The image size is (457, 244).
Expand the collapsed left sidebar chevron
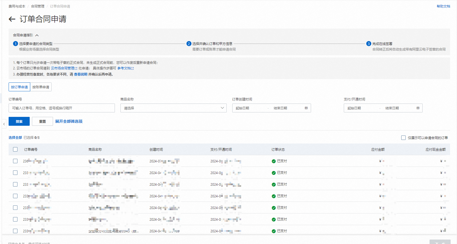[4, 124]
